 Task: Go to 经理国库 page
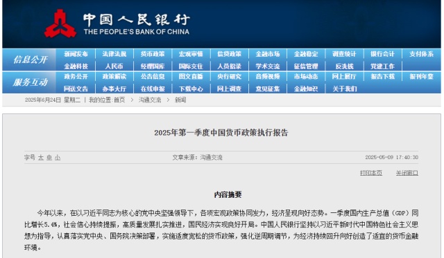tap(153, 66)
